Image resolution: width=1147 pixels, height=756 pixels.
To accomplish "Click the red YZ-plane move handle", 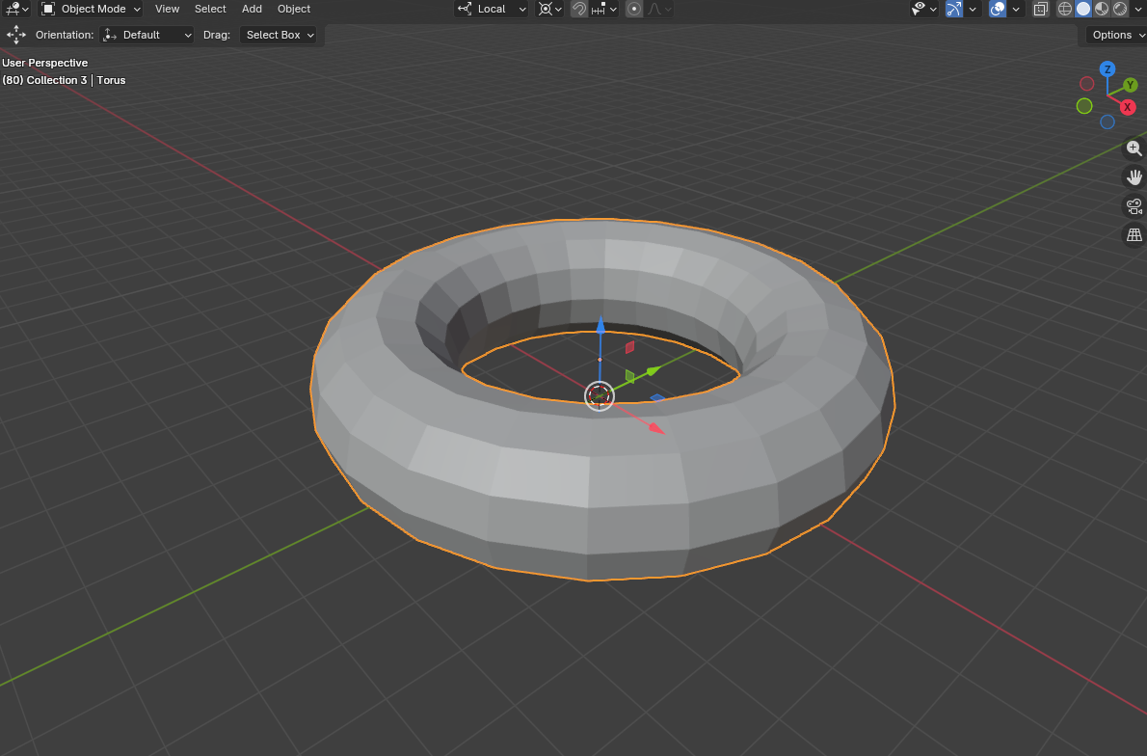I will (629, 347).
